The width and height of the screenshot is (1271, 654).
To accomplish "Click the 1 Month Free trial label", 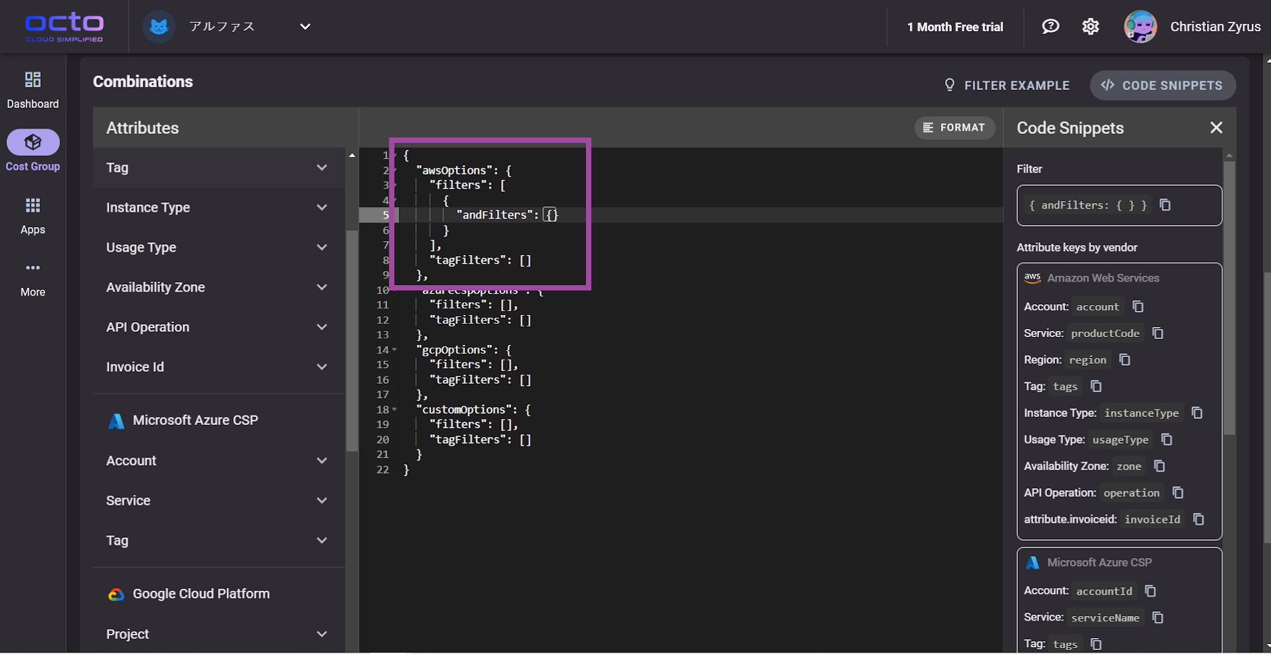I will pyautogui.click(x=955, y=27).
